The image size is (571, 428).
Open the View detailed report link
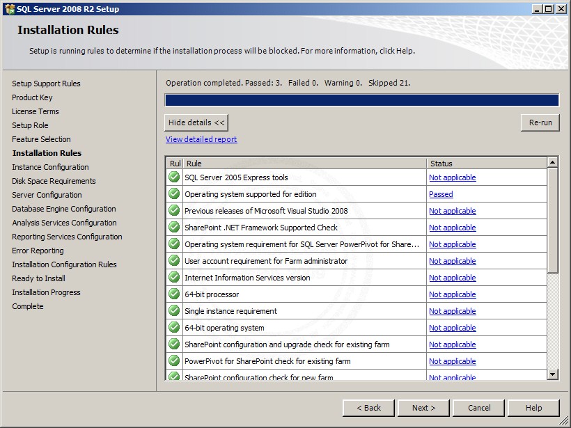201,139
